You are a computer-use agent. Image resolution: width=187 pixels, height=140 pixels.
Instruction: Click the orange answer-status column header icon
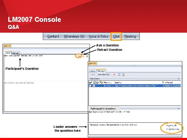click(94, 82)
